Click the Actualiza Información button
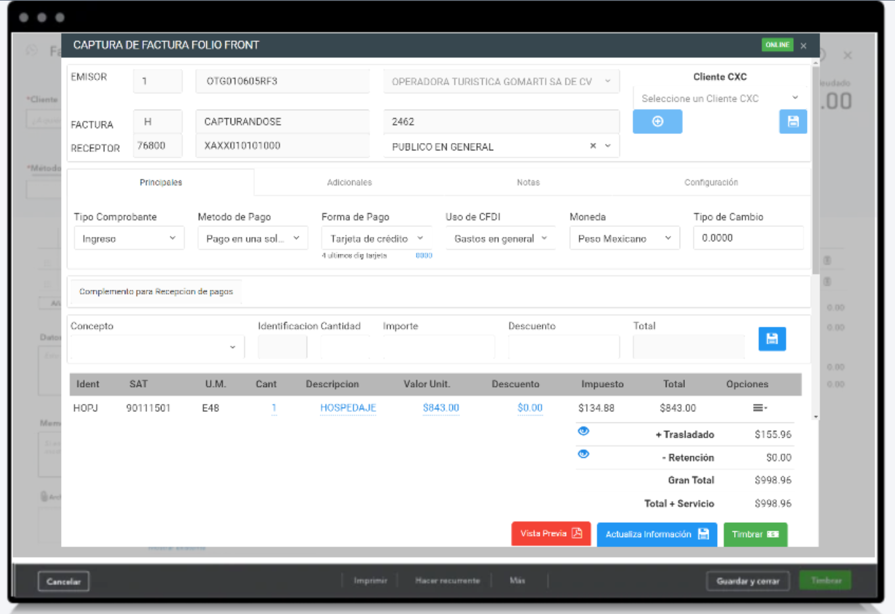 (657, 535)
